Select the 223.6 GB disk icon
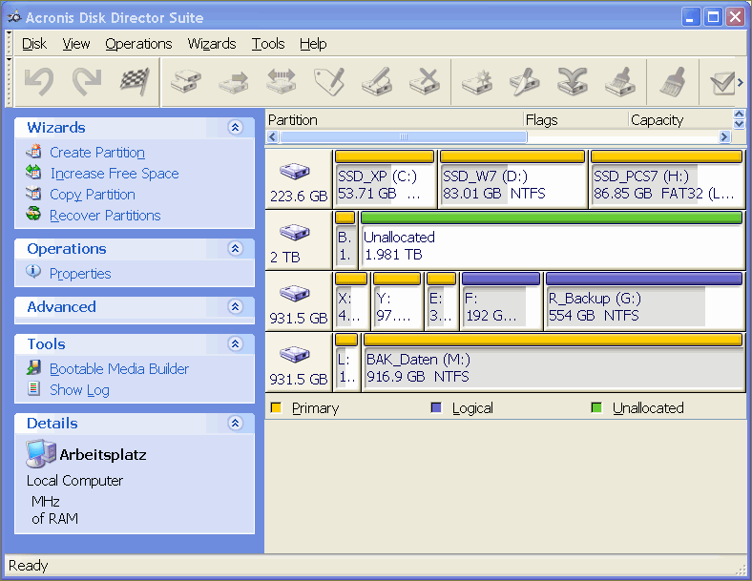Image resolution: width=752 pixels, height=581 pixels. tap(295, 171)
